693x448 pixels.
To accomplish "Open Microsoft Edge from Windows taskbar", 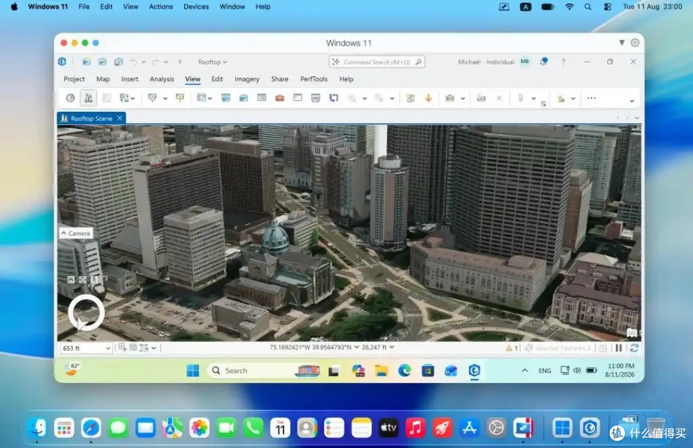I will coord(404,370).
